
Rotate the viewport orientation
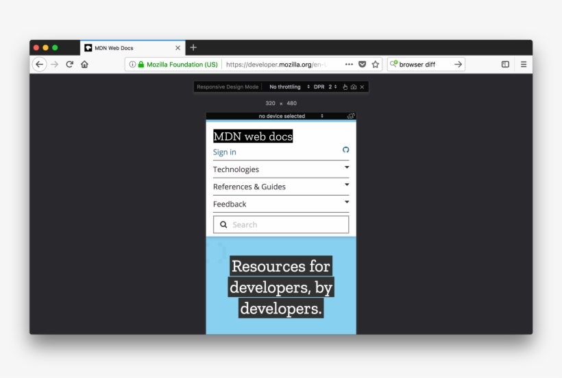point(351,116)
